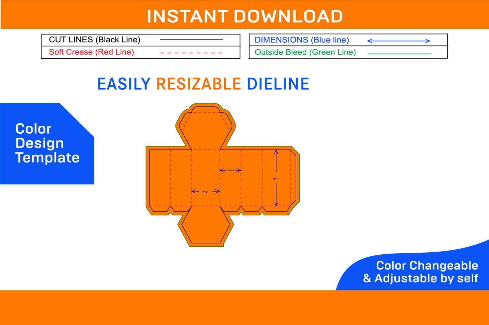Click the solid black cut line sample
Screen dimensions: 489x325
coord(191,39)
